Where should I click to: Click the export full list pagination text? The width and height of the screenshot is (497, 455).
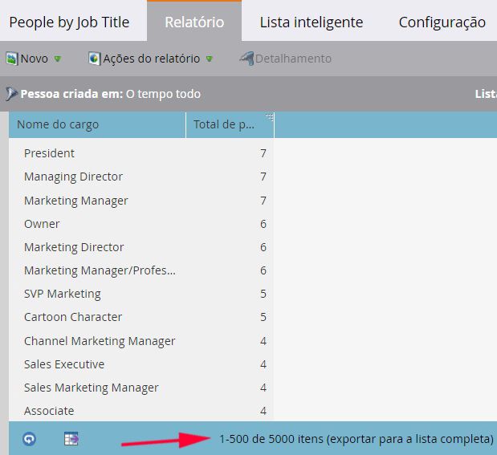pos(356,439)
